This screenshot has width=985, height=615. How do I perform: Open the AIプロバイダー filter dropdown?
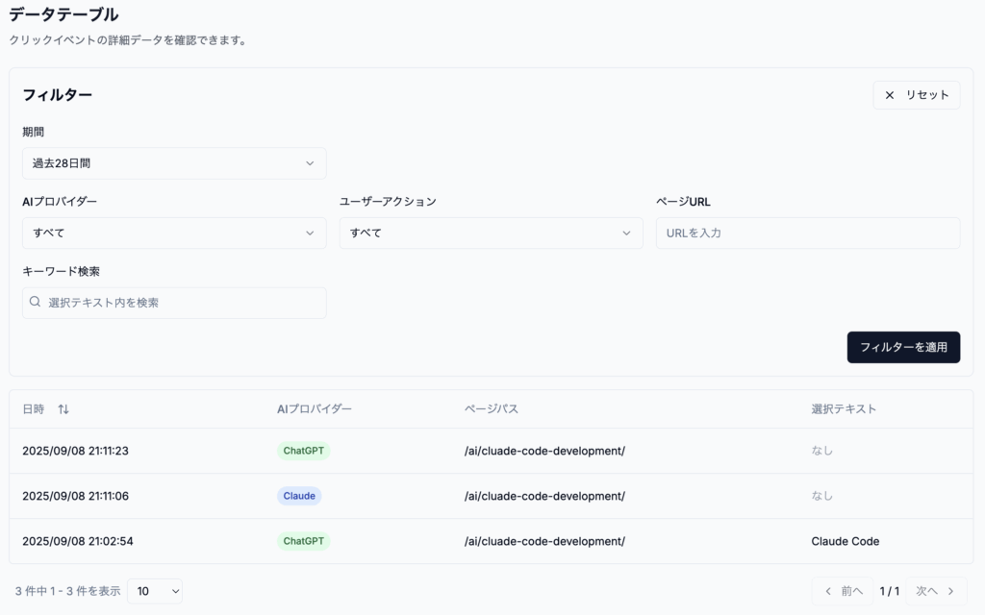174,233
